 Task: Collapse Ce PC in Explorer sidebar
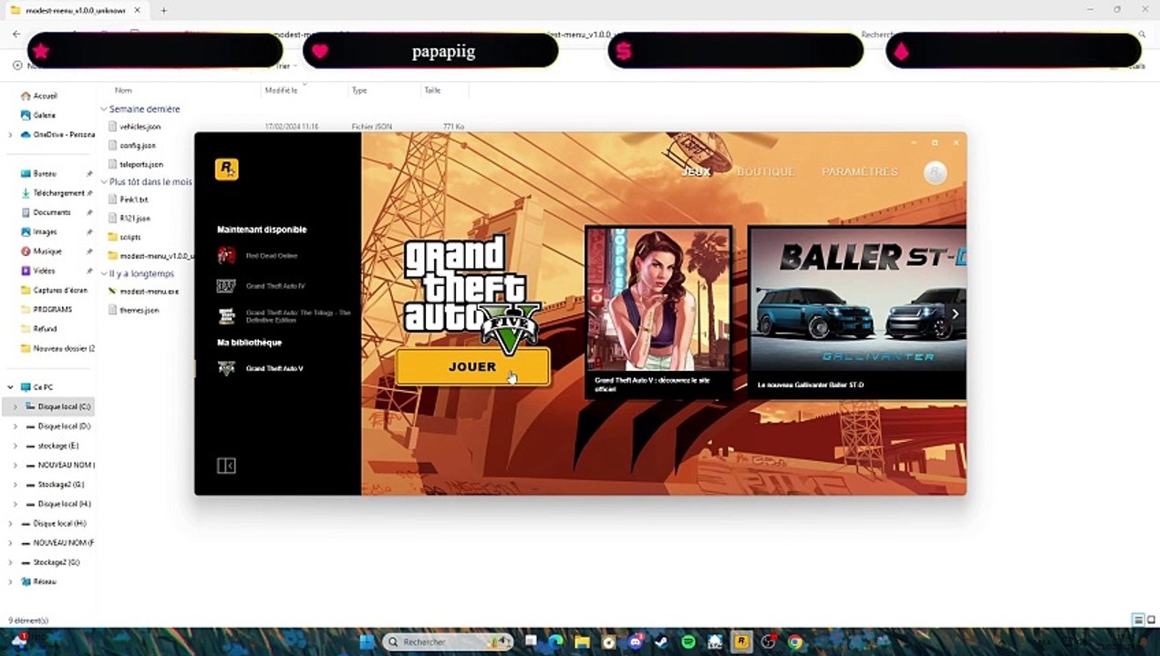pyautogui.click(x=10, y=387)
